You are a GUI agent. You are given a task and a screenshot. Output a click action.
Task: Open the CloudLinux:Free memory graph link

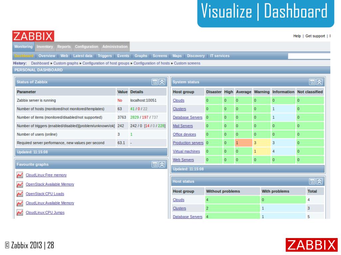pos(46,175)
